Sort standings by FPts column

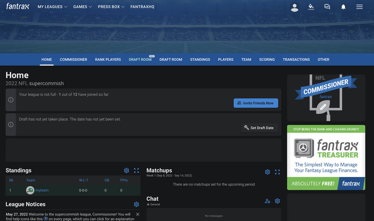tap(124, 180)
